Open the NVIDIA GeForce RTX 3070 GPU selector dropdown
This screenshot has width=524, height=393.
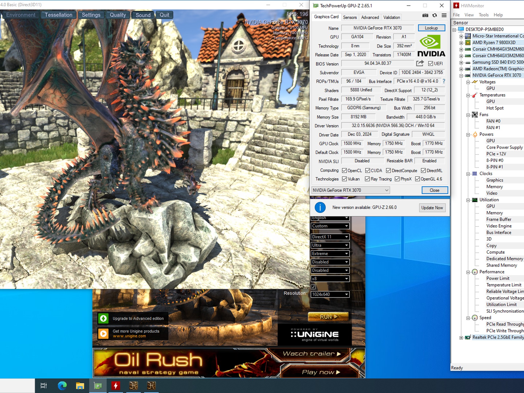point(351,190)
